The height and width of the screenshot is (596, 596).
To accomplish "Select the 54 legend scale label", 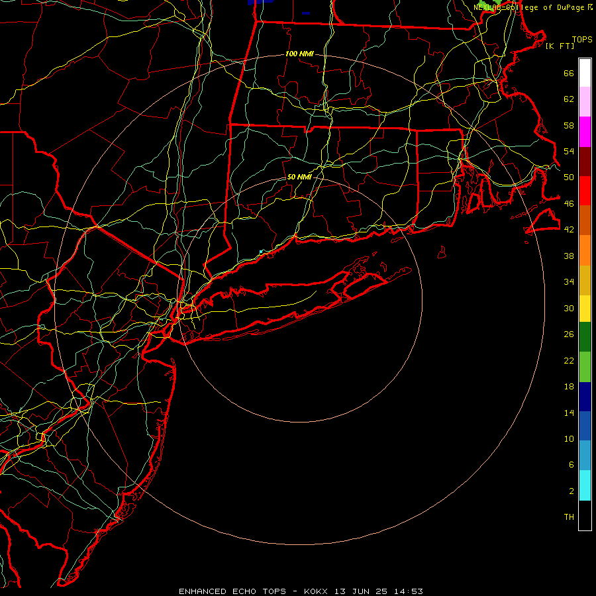I will point(569,151).
